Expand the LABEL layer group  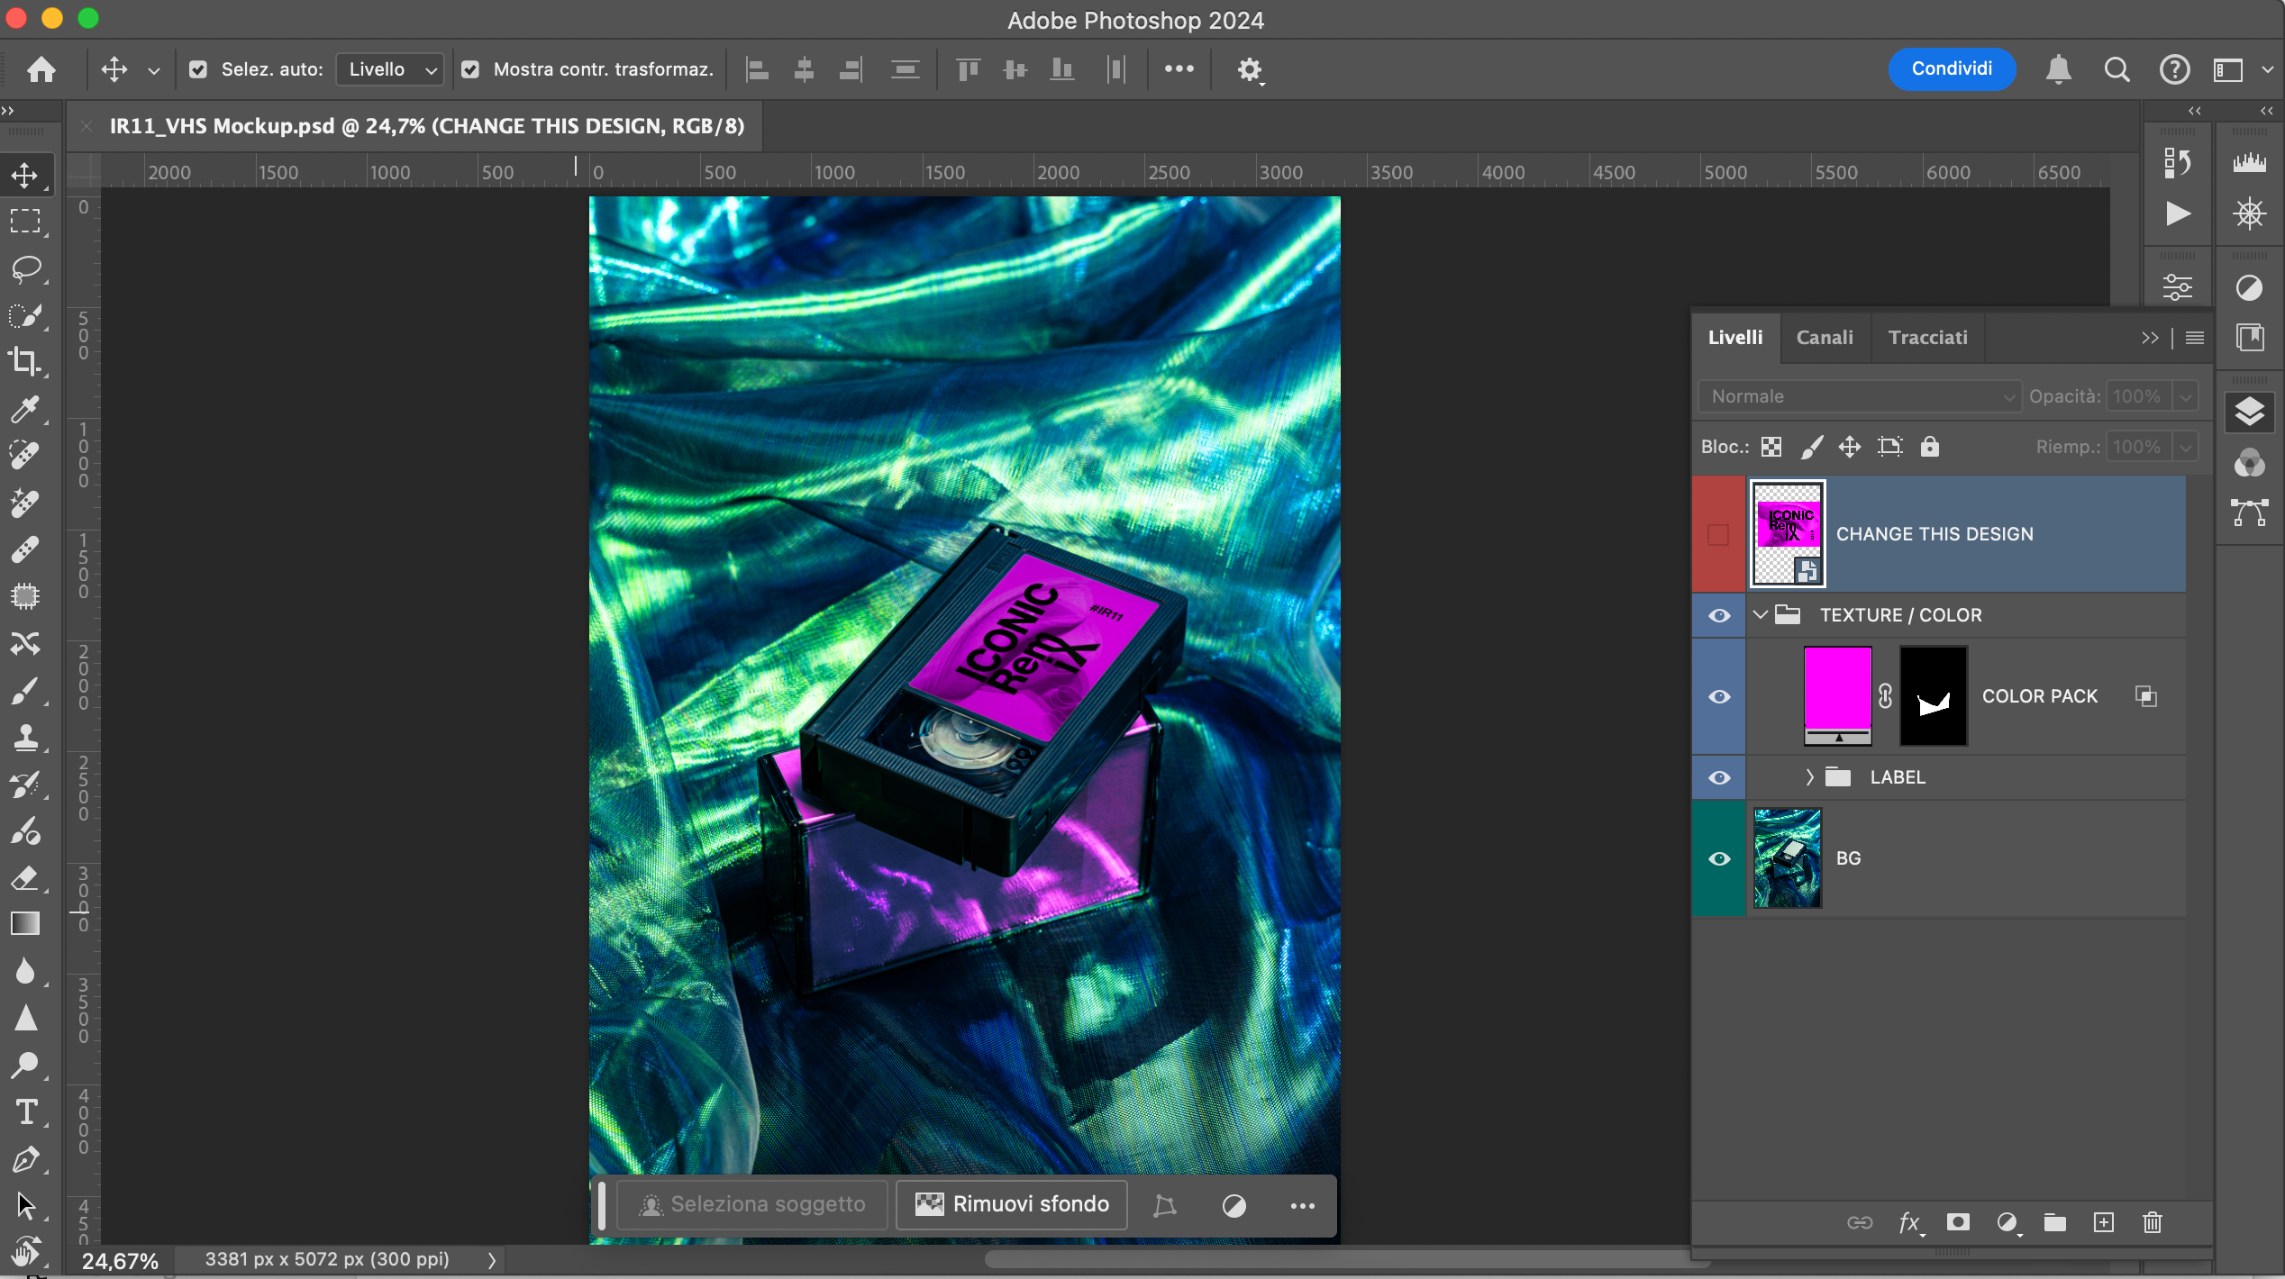(1809, 777)
